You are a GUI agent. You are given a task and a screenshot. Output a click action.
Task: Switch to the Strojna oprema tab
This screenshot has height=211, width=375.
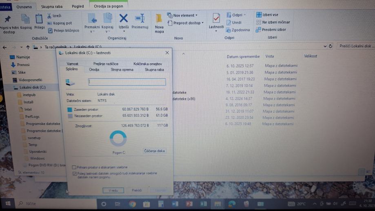(122, 70)
